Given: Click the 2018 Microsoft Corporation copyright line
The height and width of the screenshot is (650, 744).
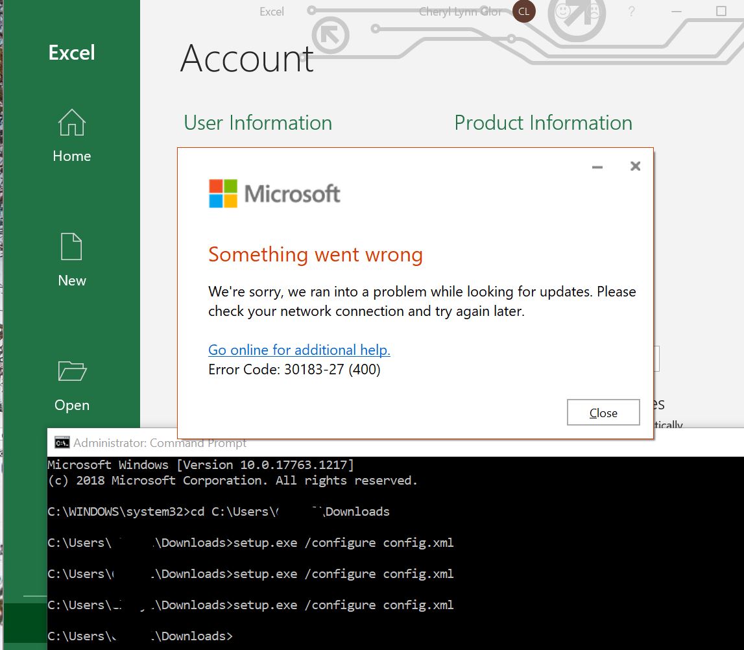Looking at the screenshot, I should [x=232, y=481].
